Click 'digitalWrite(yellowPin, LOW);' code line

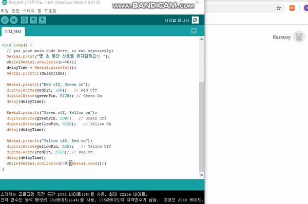[40, 147]
